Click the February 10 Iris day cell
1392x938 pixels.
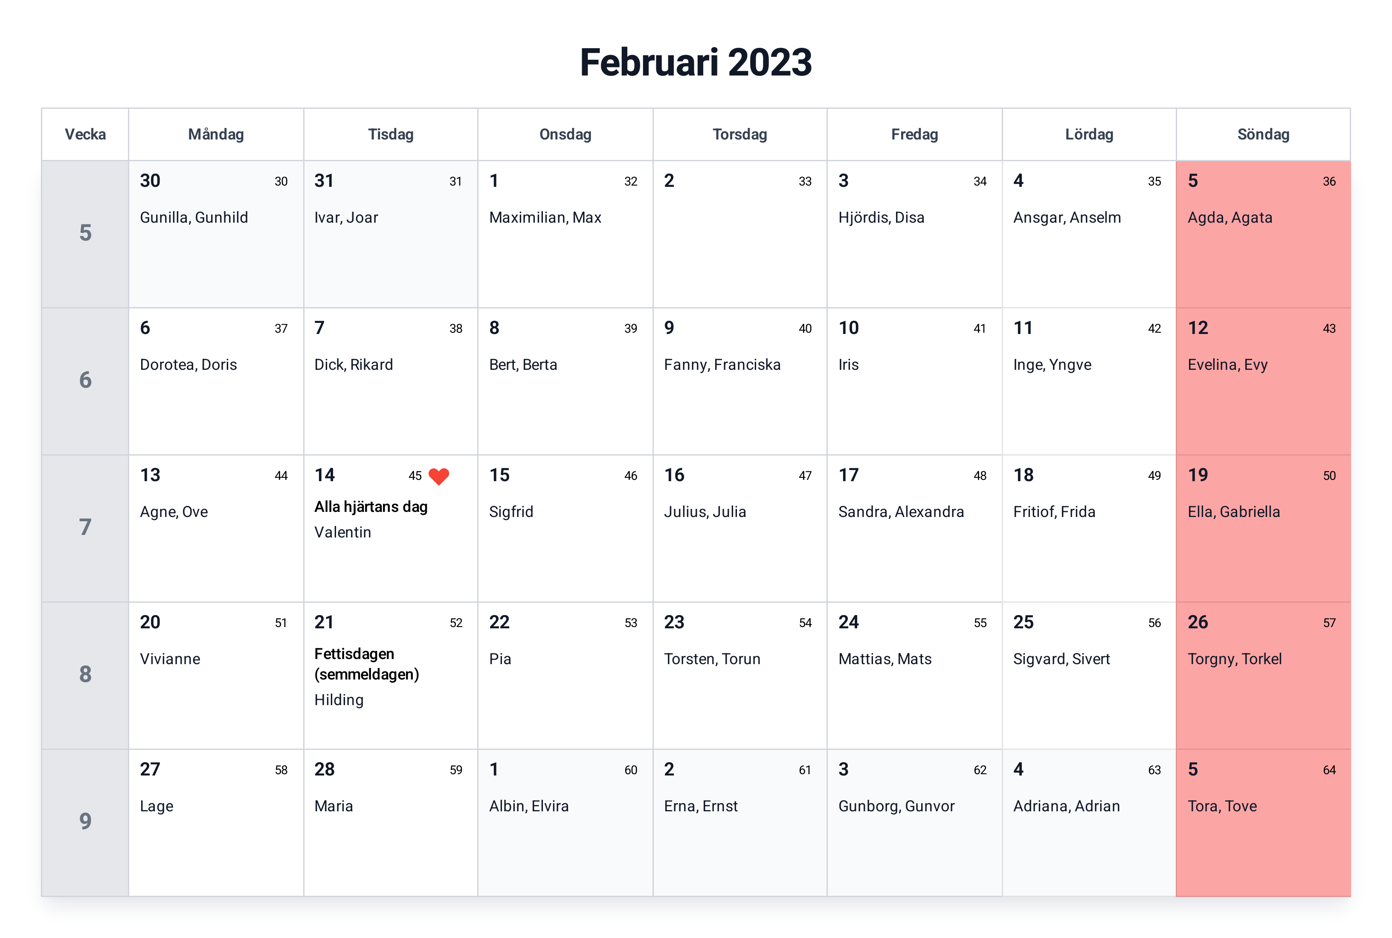point(914,381)
